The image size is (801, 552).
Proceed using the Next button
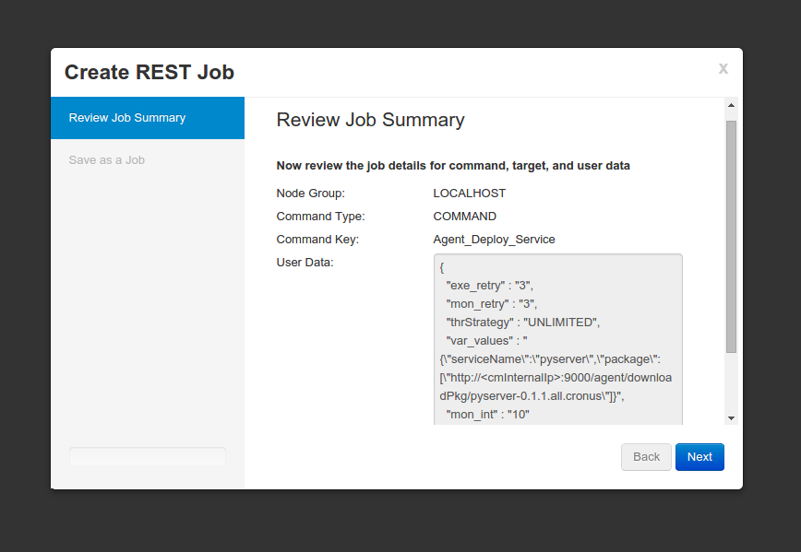click(x=699, y=456)
